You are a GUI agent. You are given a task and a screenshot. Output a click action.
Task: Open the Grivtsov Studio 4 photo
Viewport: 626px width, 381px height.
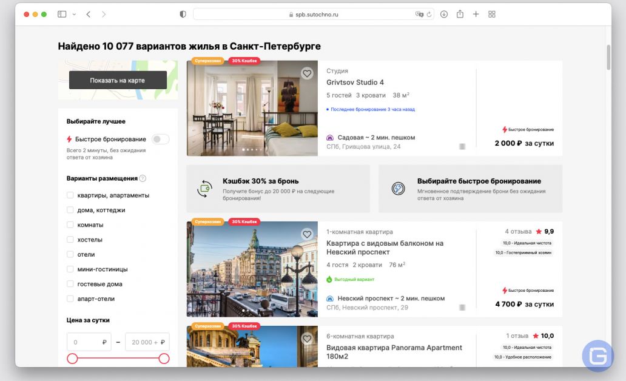252,108
